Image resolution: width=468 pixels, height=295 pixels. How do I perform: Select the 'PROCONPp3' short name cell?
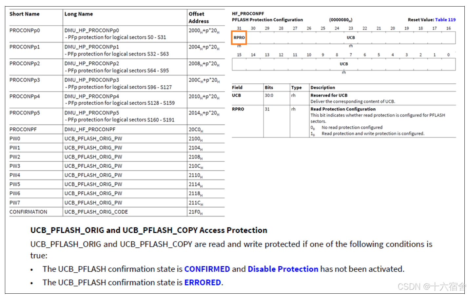25,80
